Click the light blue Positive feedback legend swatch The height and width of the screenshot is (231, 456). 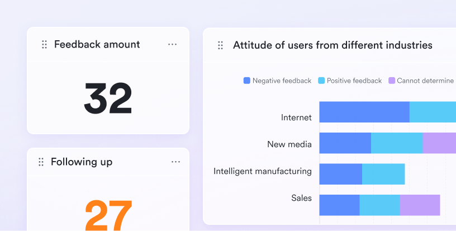tap(321, 81)
